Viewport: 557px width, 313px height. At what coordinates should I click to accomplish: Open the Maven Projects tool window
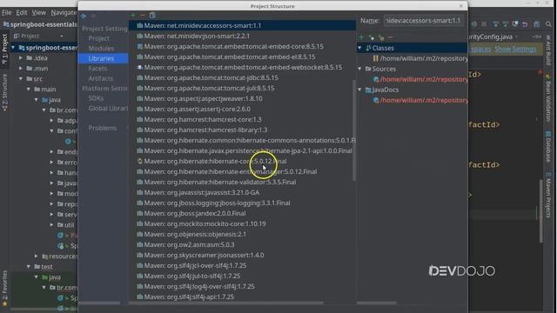coord(548,195)
